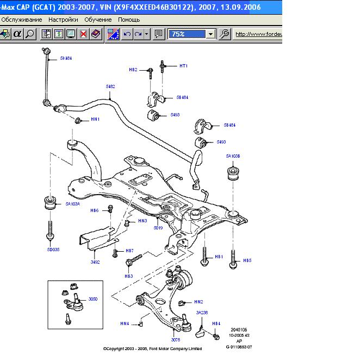Click the boxed ball joint inset drawing
The image size is (348, 361).
(76, 304)
